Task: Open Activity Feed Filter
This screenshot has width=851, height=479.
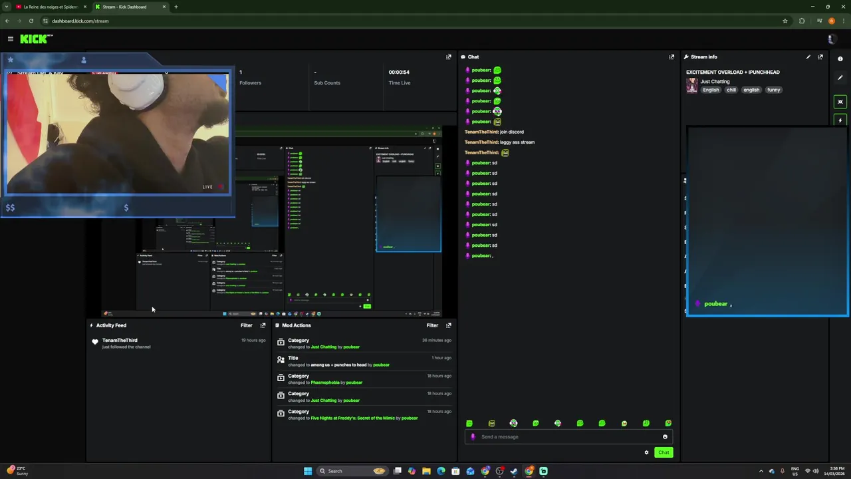Action: click(x=247, y=325)
